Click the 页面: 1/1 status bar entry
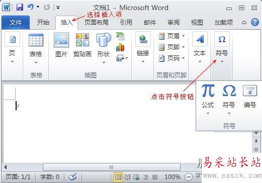262x183 pixels. 18,177
